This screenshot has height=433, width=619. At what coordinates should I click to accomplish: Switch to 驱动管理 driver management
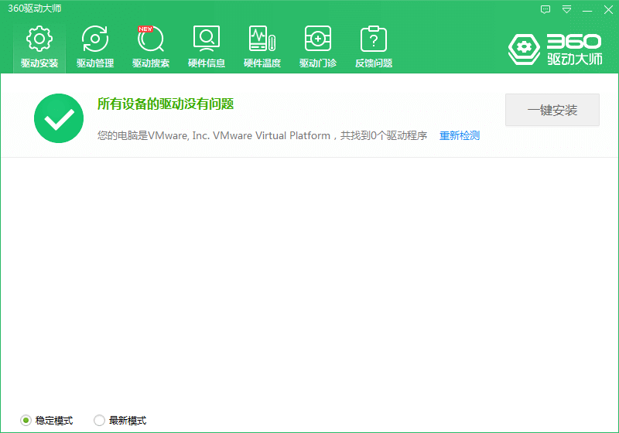pyautogui.click(x=95, y=47)
